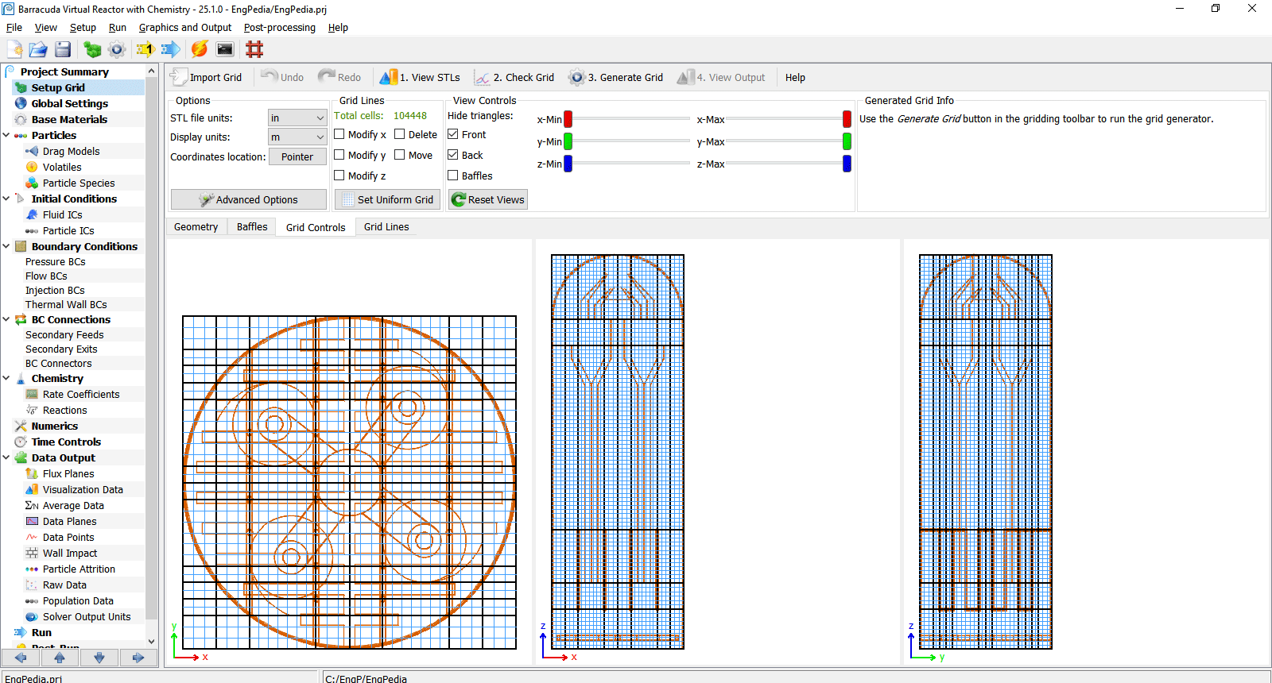
Task: Select Visualization Data in the project tree
Action: pos(83,489)
